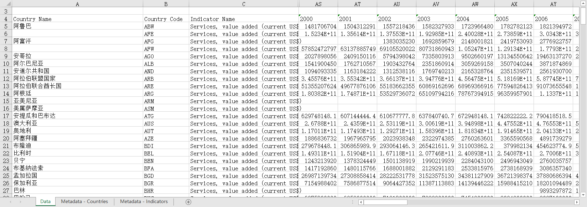Click the year 2003 header cell
The width and height of the screenshot is (587, 207).
pos(436,19)
